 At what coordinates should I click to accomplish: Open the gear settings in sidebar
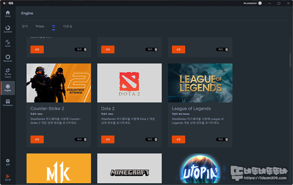[x=8, y=162]
